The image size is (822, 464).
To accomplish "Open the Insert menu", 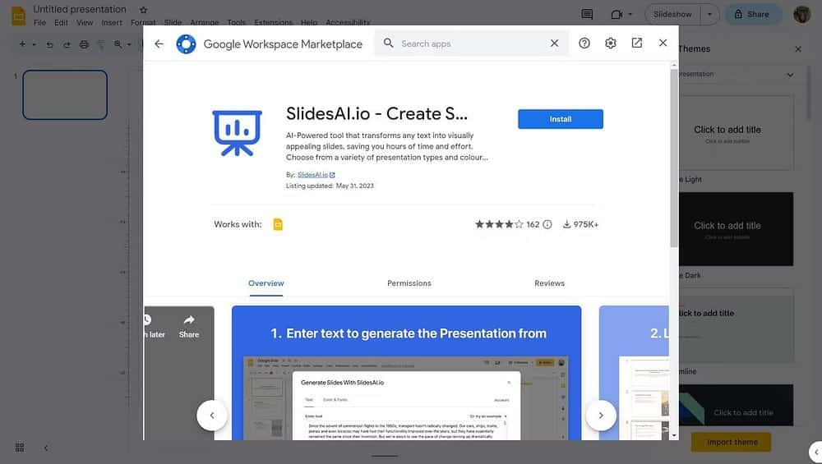I will [x=112, y=22].
